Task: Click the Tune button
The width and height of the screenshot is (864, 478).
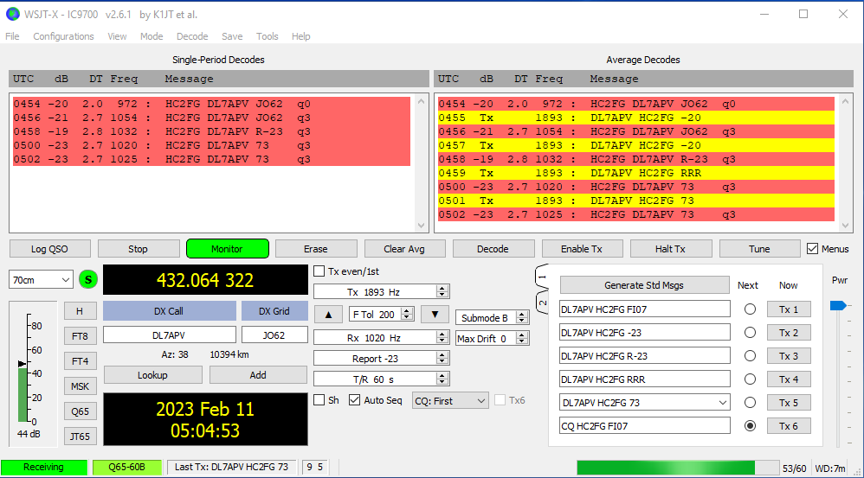Action: [x=759, y=249]
